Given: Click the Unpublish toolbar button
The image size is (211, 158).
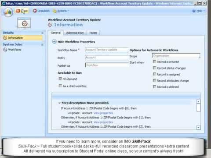Looking at the screenshot, I should point(41,11).
